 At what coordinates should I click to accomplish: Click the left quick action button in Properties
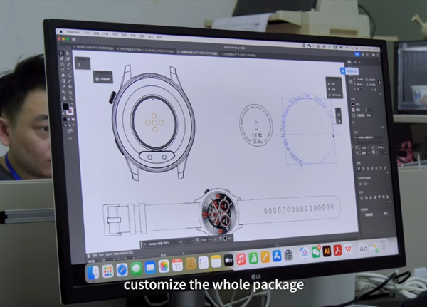click(369, 214)
